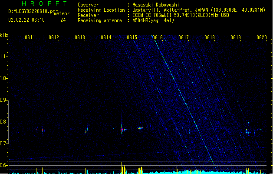Click the Observer label
This screenshot has height=174, width=273.
tap(88, 5)
